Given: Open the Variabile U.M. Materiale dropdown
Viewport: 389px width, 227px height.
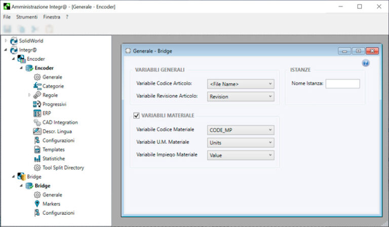Looking at the screenshot, I should pos(241,143).
